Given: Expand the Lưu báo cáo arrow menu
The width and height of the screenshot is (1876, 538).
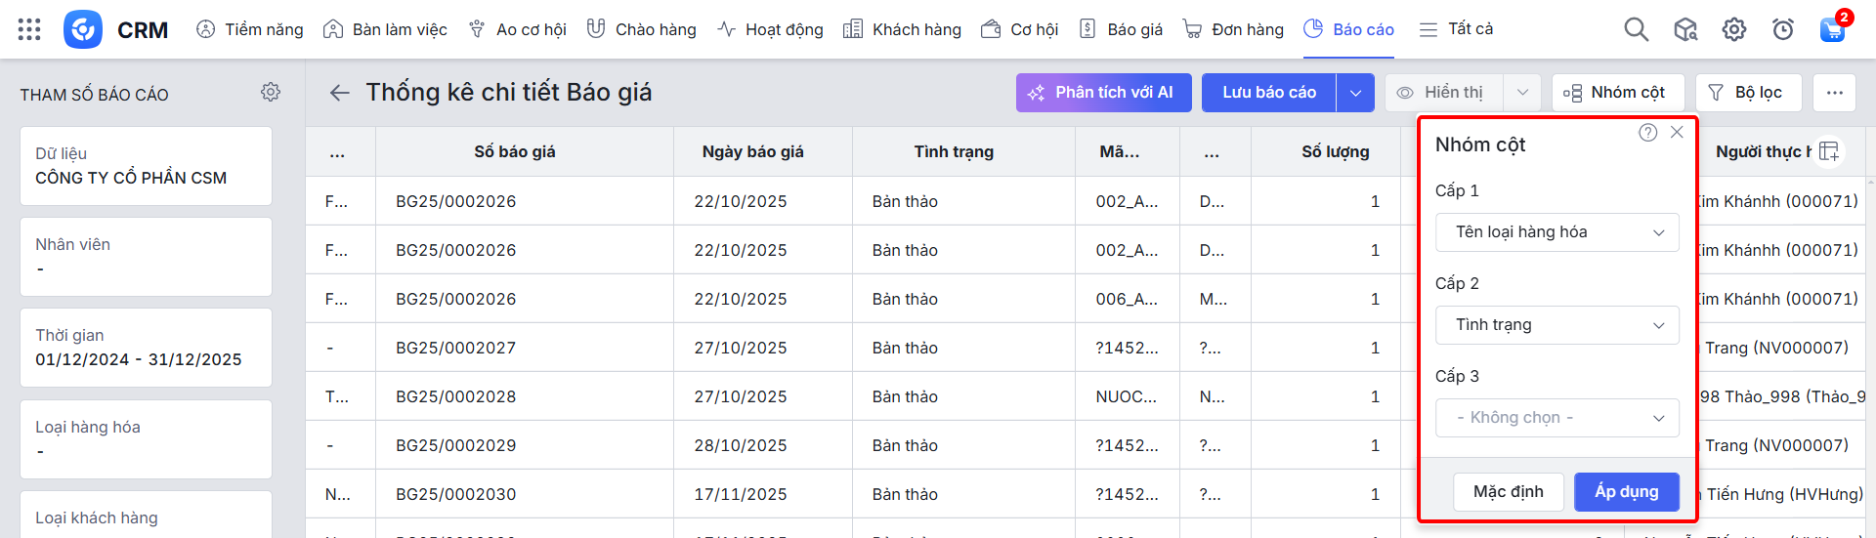Looking at the screenshot, I should pyautogui.click(x=1355, y=93).
